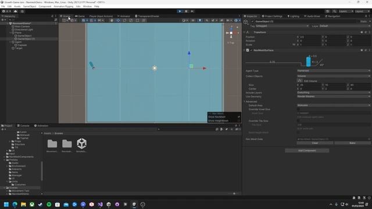Switch to the Console tab
This screenshot has height=209, width=372.
[x=23, y=125]
